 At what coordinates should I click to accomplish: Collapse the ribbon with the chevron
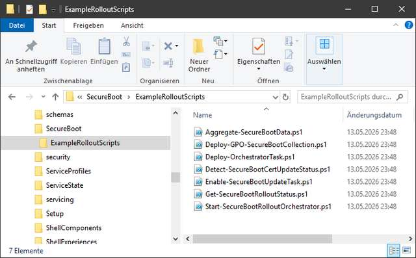[396, 25]
